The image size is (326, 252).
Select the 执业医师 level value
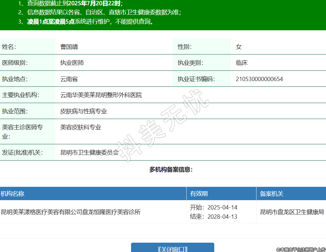(x=72, y=63)
